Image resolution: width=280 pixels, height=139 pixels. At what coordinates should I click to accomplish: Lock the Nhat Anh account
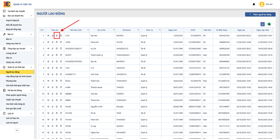(x=57, y=42)
